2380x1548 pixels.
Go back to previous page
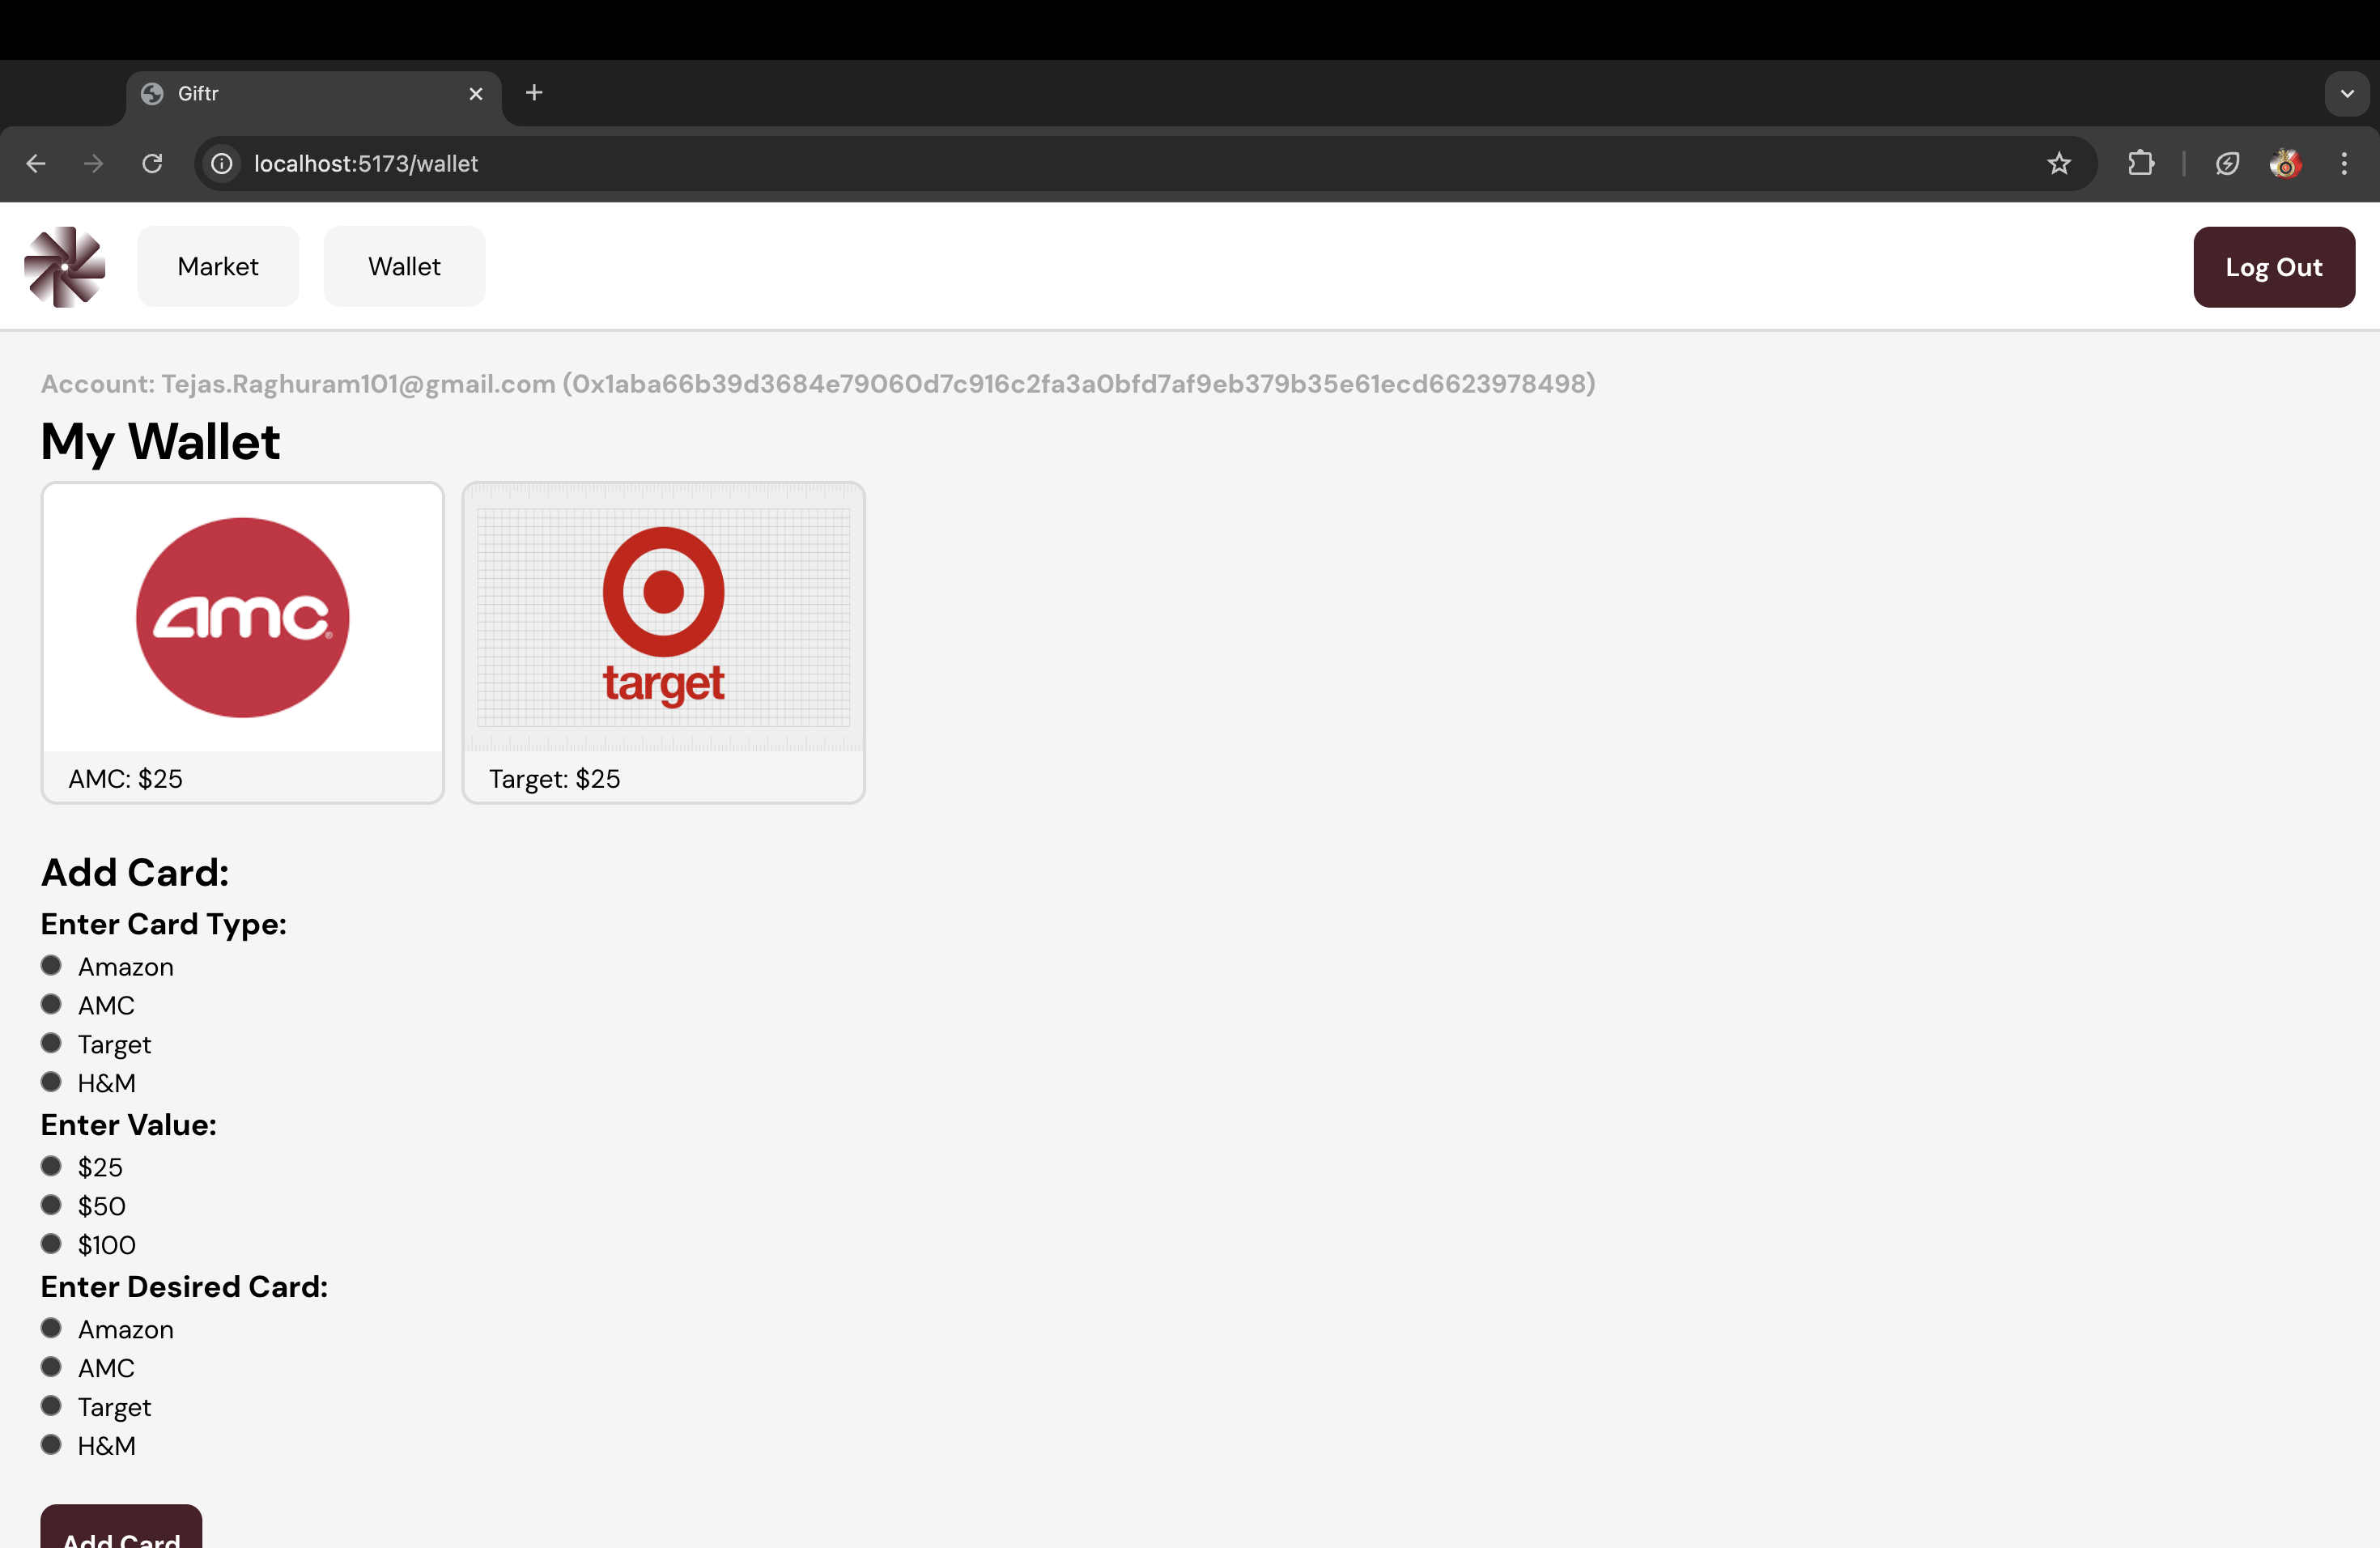tap(36, 163)
